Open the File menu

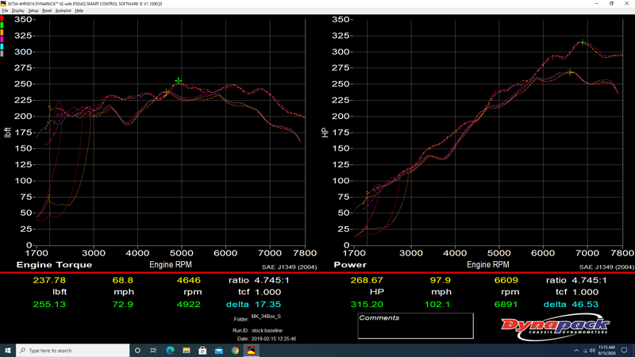(x=4, y=10)
